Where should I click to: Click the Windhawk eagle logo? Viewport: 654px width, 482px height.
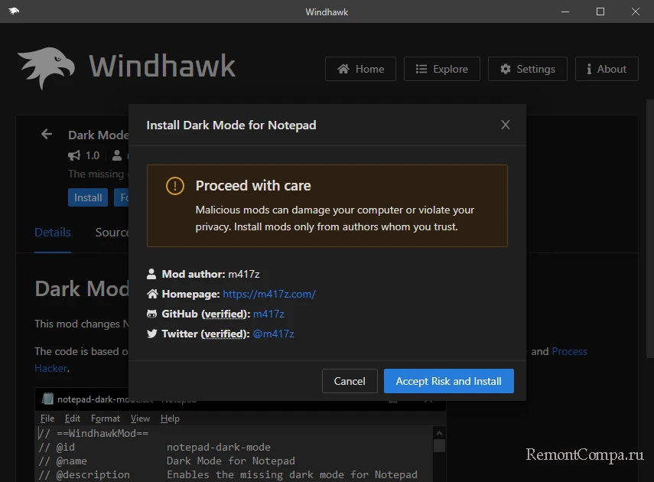pos(46,68)
